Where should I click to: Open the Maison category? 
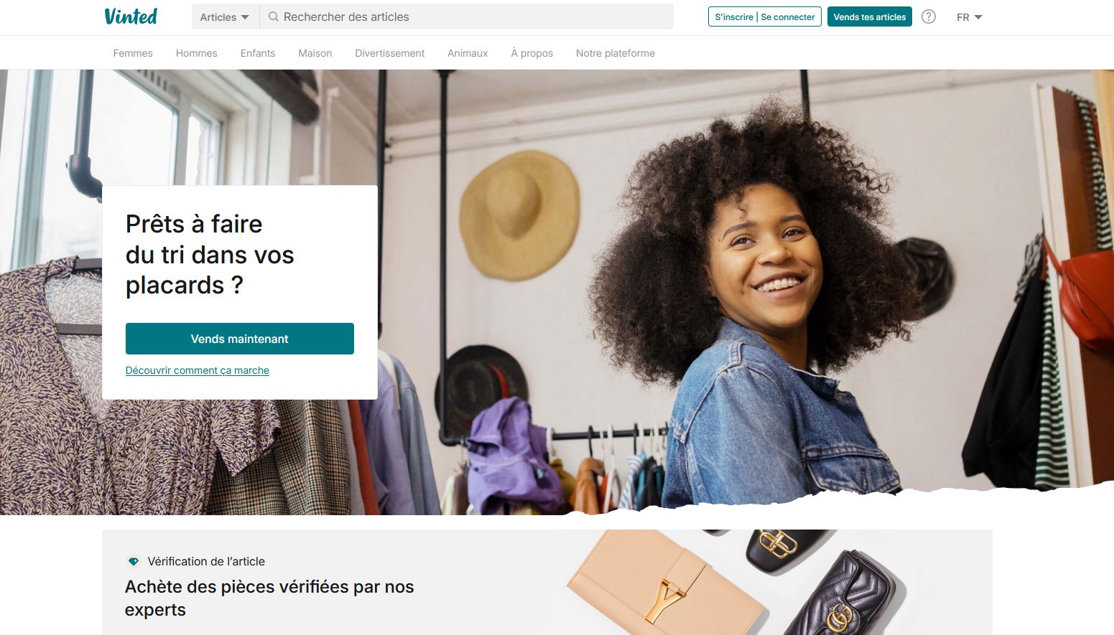click(x=315, y=53)
